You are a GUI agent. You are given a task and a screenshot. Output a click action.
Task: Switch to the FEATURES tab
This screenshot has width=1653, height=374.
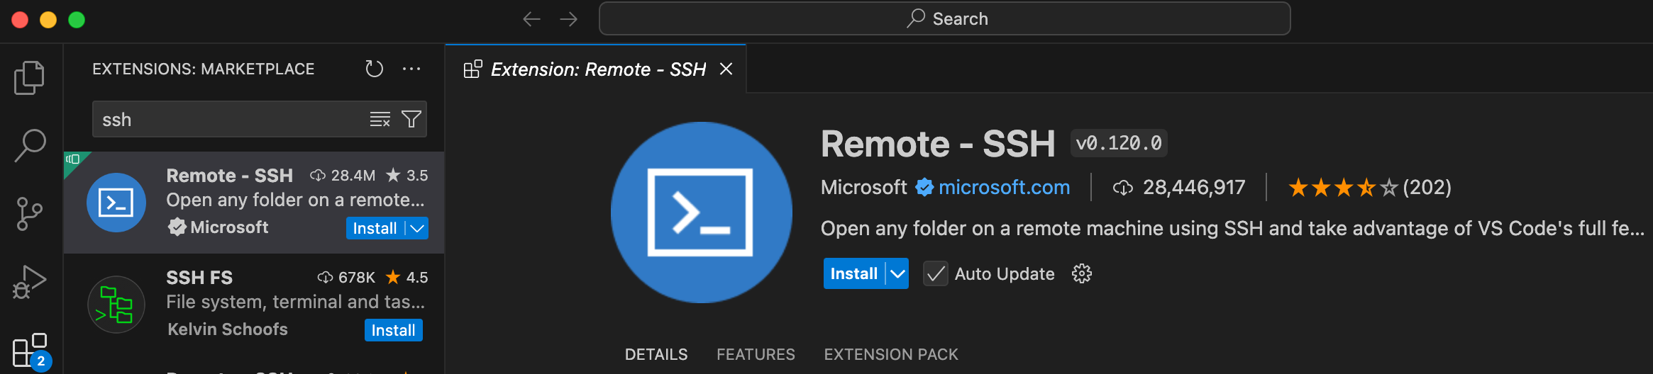coord(756,354)
